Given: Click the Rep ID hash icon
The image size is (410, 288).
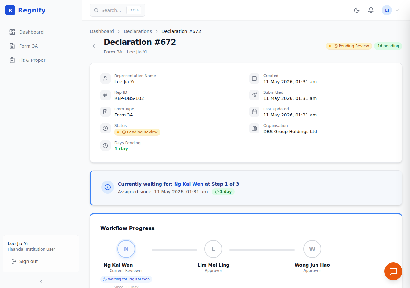Looking at the screenshot, I should click(x=105, y=95).
